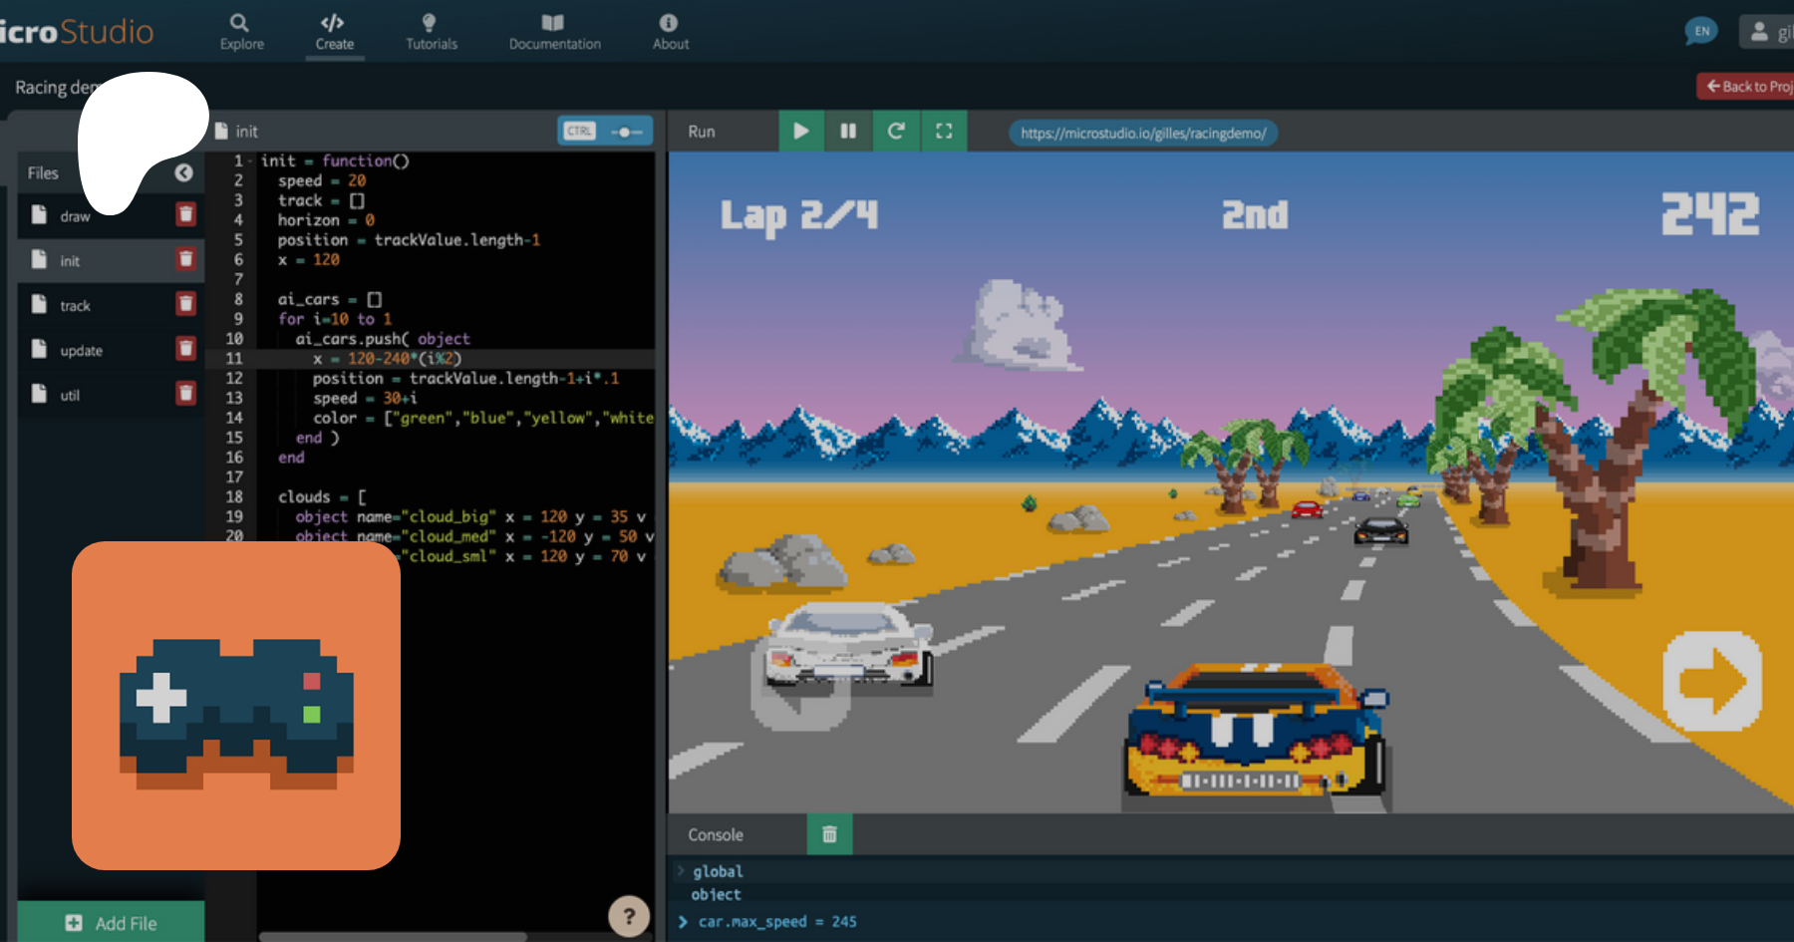Reload the game with restart icon
The width and height of the screenshot is (1794, 942).
[x=896, y=131]
